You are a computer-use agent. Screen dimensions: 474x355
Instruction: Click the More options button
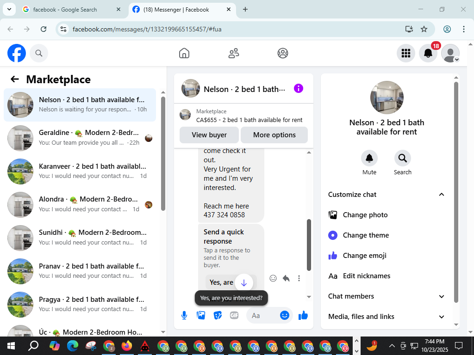coord(274,135)
